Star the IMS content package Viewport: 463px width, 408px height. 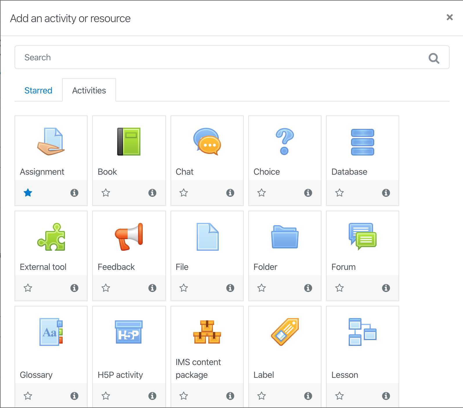tap(184, 396)
